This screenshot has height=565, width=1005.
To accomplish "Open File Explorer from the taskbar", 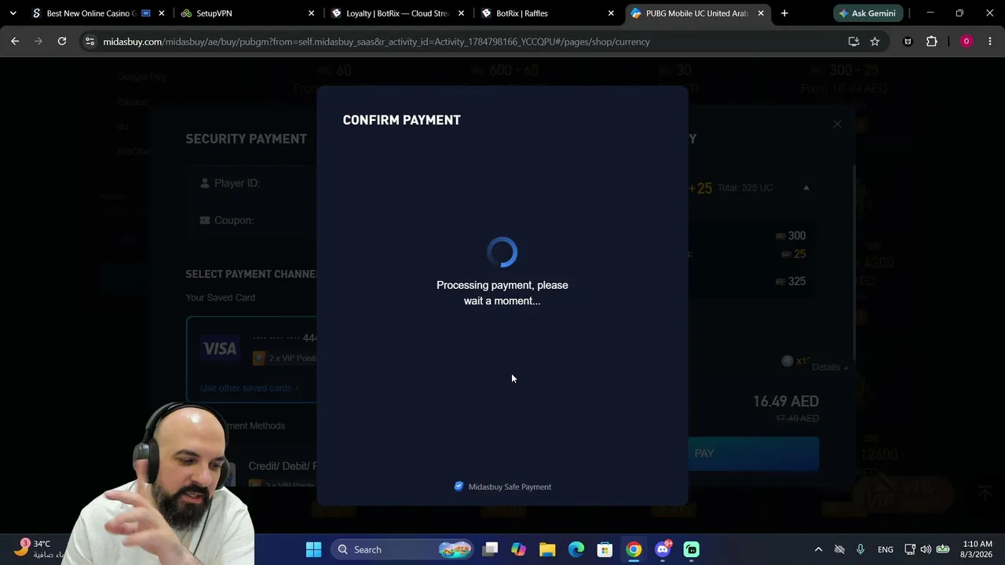I will [x=547, y=549].
